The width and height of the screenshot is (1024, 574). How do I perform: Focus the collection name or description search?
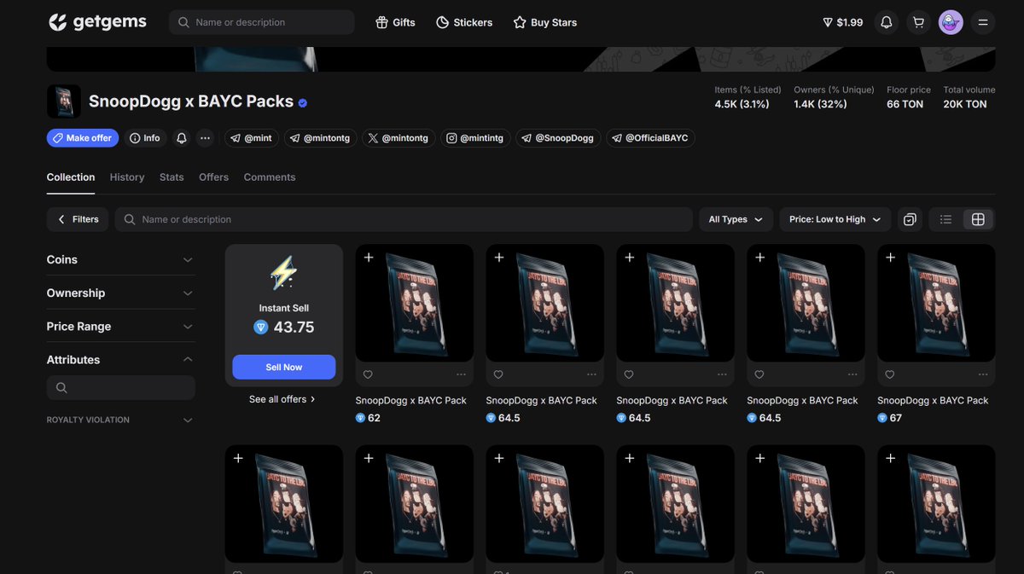404,219
